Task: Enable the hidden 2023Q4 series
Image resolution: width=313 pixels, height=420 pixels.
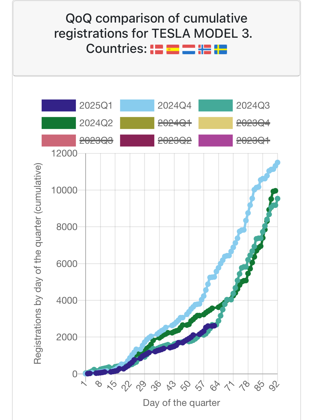Action: point(253,123)
